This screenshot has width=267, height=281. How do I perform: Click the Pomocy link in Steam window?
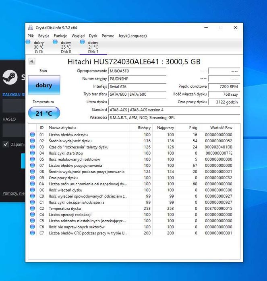[x=13, y=193]
